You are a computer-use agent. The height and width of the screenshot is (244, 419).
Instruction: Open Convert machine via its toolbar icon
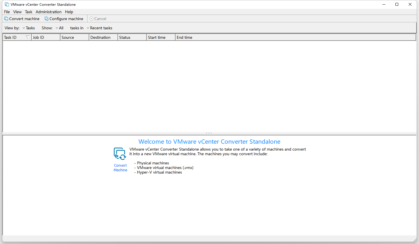click(6, 18)
